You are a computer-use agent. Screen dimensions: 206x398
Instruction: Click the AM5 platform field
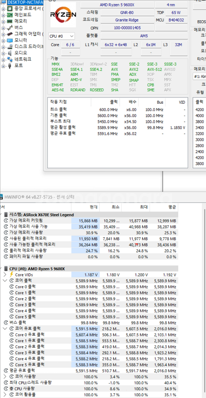(144, 36)
